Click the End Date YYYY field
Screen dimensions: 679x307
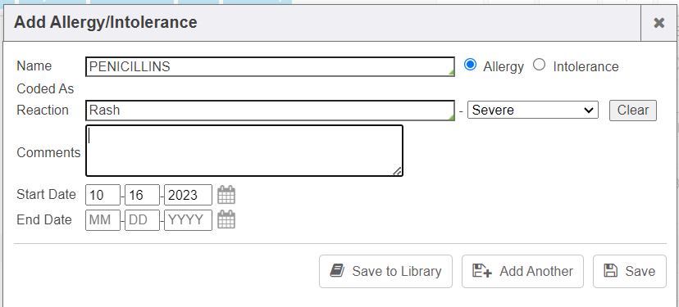click(x=188, y=220)
